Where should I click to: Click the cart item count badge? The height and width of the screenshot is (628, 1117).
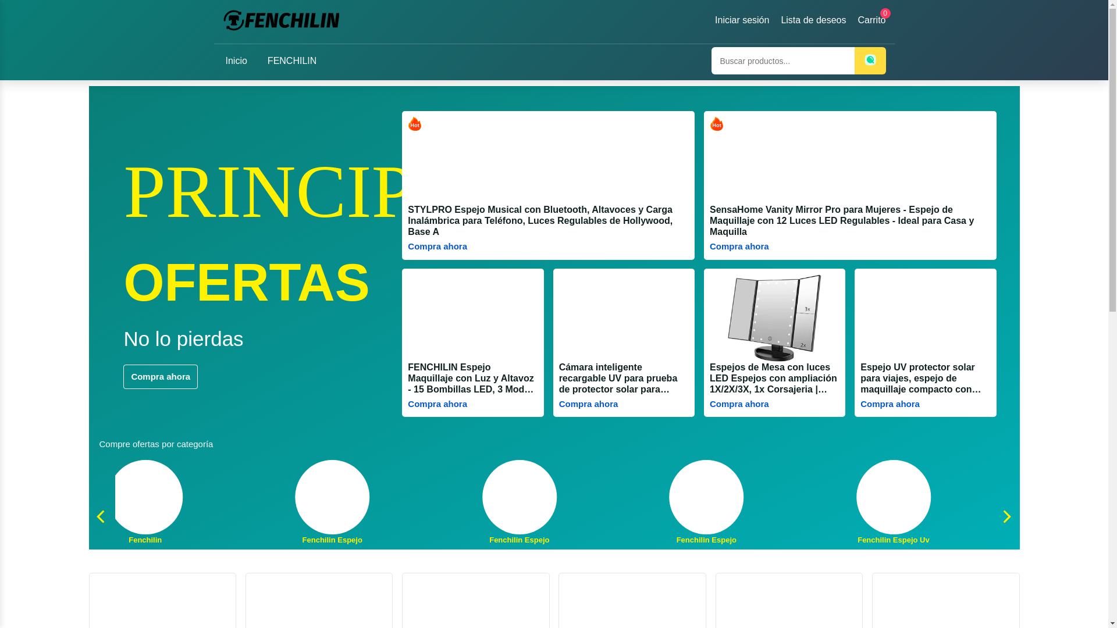tap(885, 13)
